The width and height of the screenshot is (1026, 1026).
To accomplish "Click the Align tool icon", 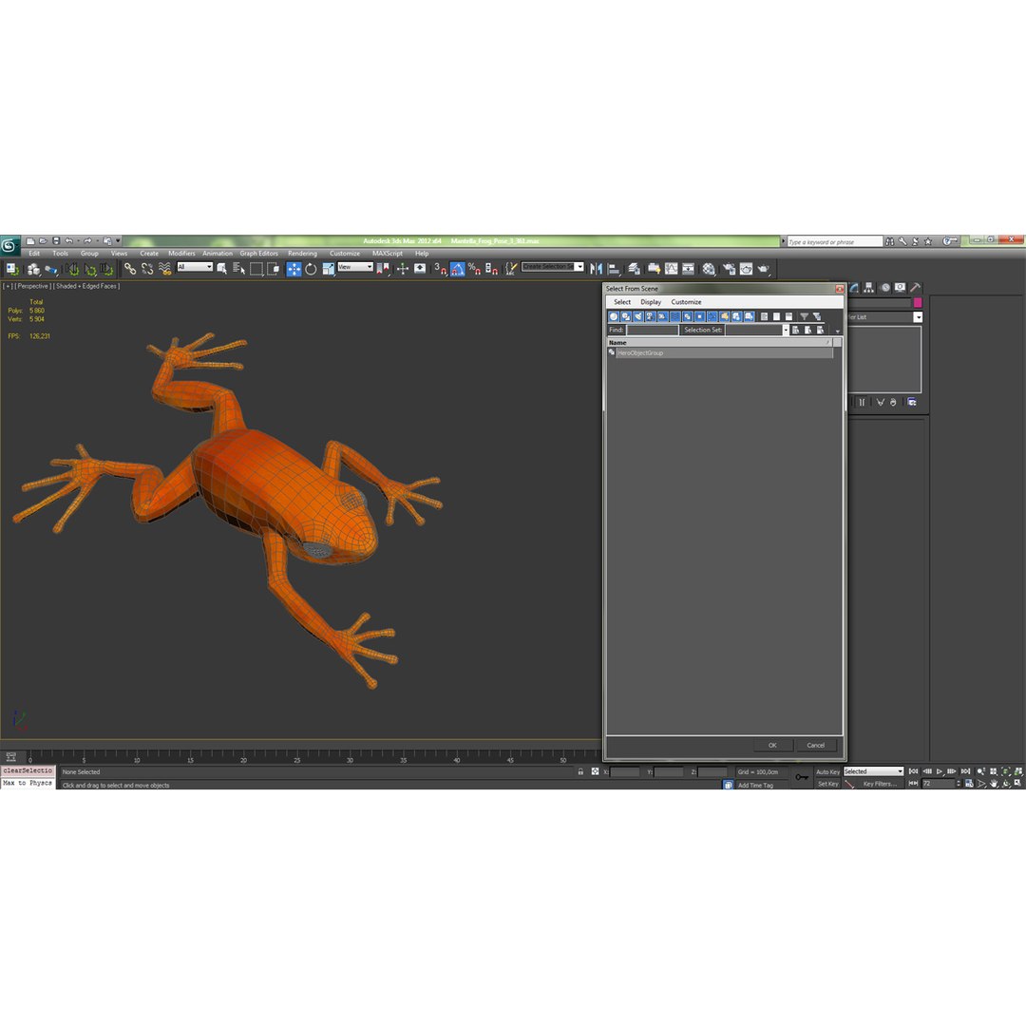I will (614, 269).
